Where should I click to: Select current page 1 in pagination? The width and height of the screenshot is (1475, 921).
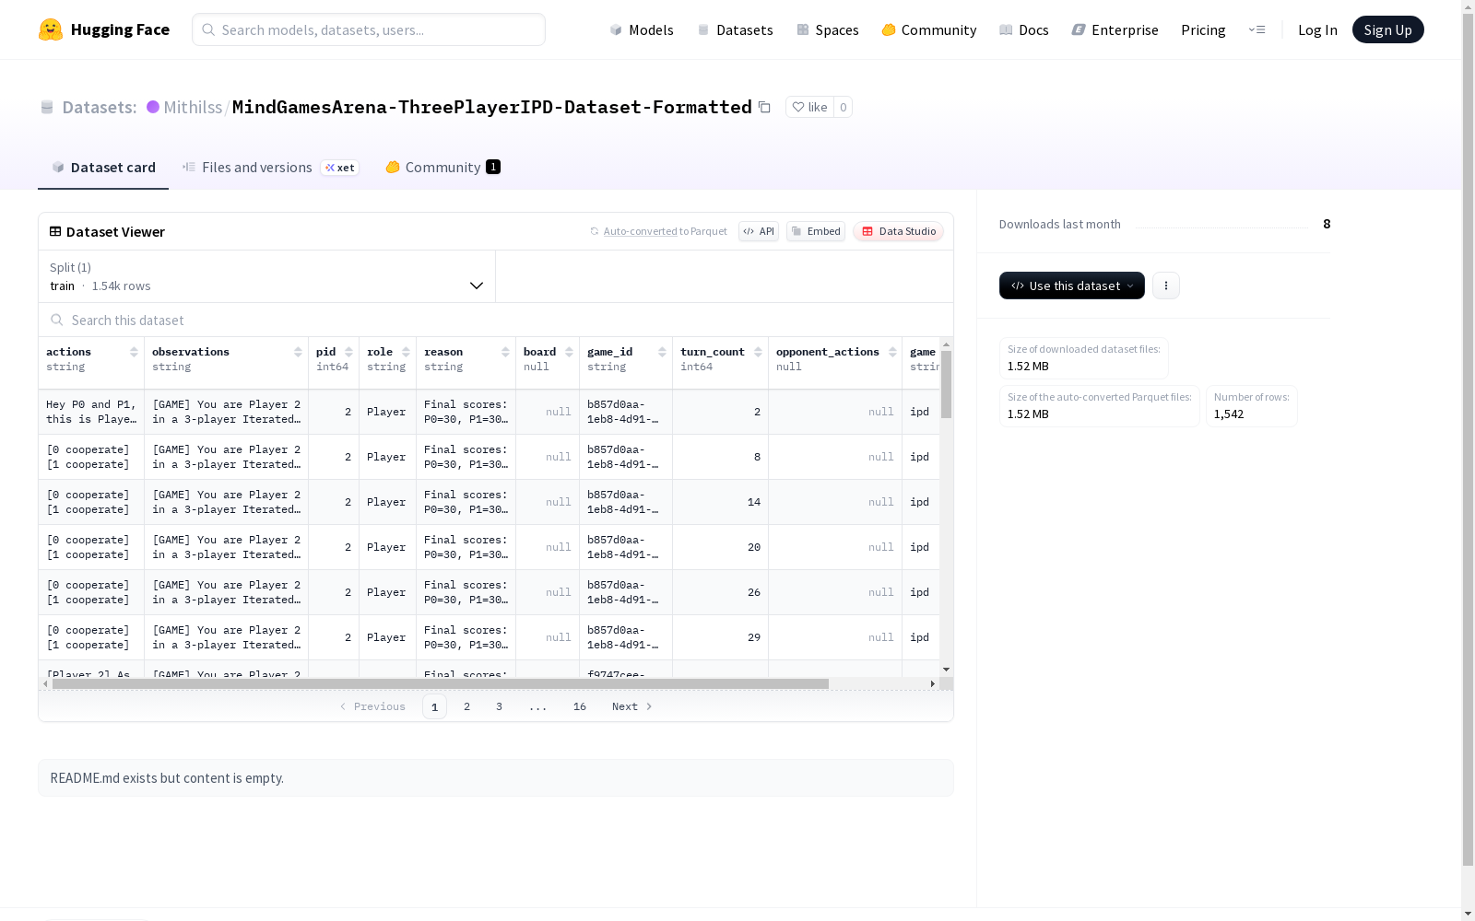point(434,706)
